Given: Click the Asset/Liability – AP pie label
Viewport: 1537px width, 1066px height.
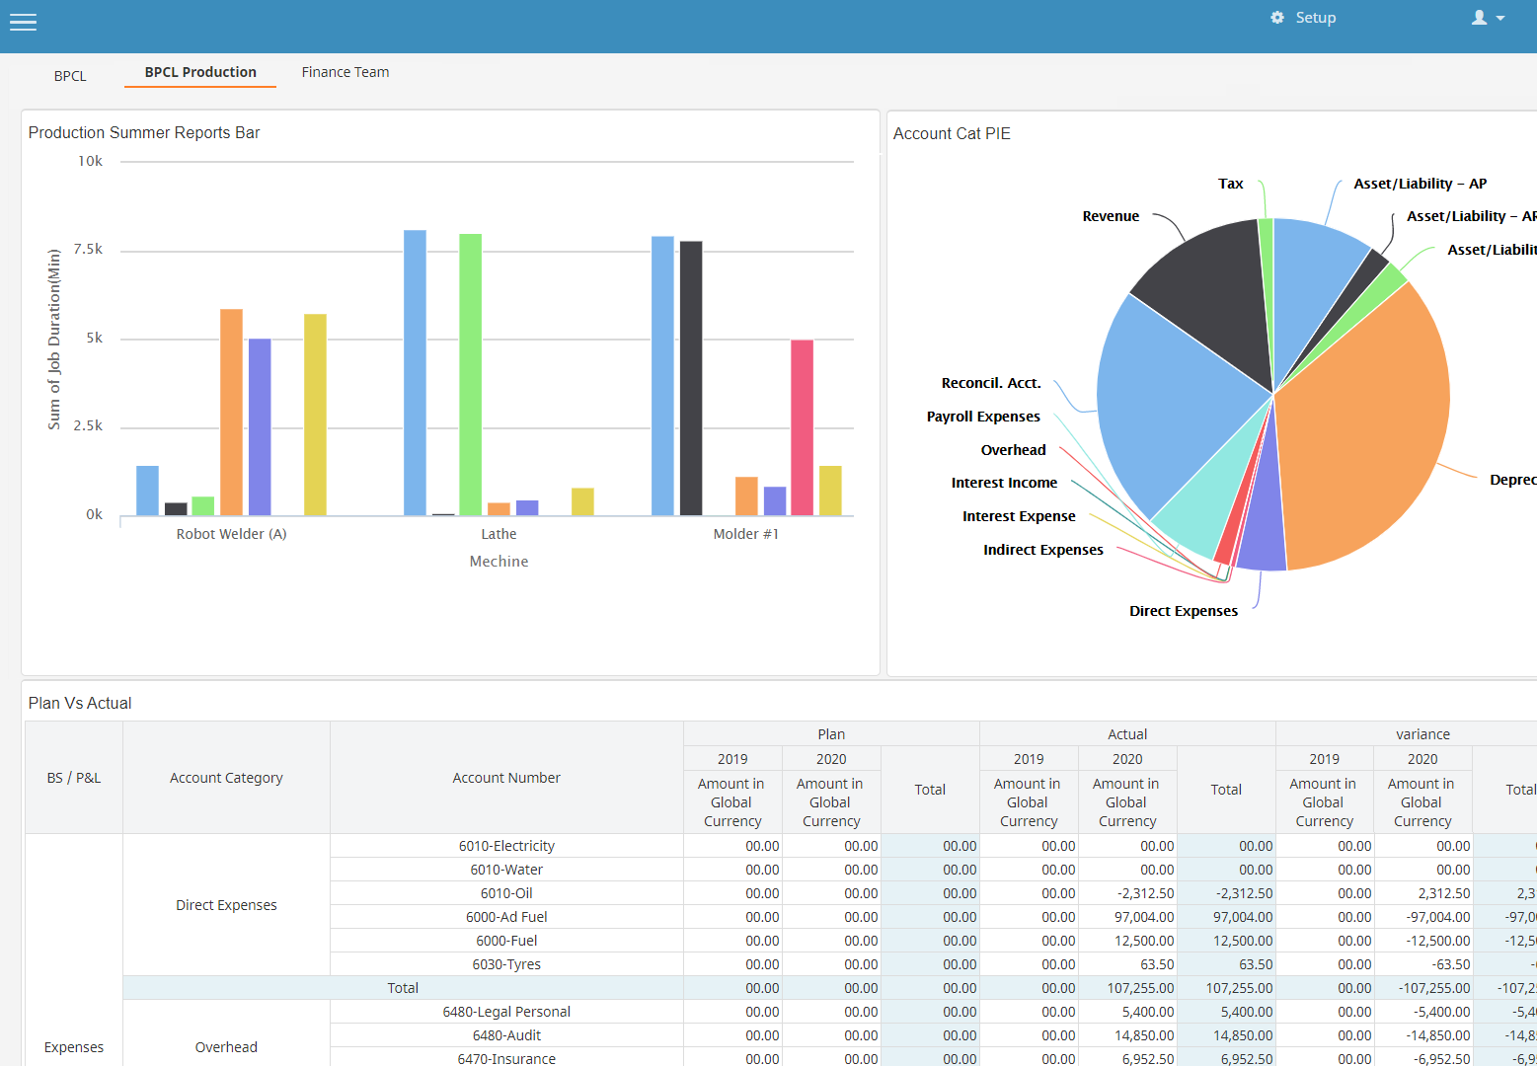Looking at the screenshot, I should click(1420, 184).
